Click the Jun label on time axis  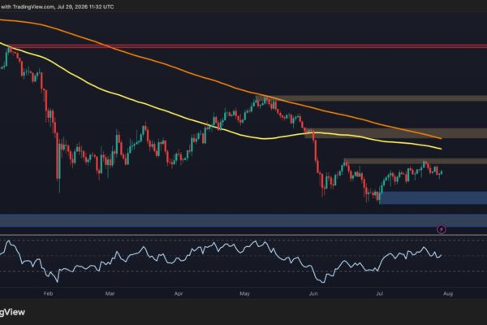tap(313, 293)
